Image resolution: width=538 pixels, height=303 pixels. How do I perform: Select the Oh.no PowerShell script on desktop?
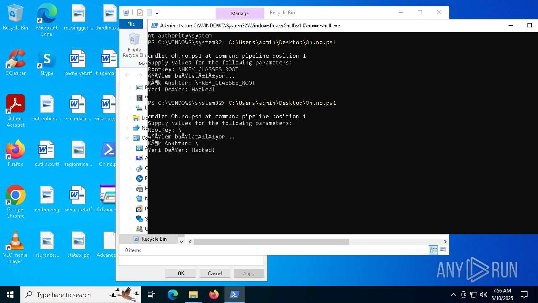(x=107, y=154)
